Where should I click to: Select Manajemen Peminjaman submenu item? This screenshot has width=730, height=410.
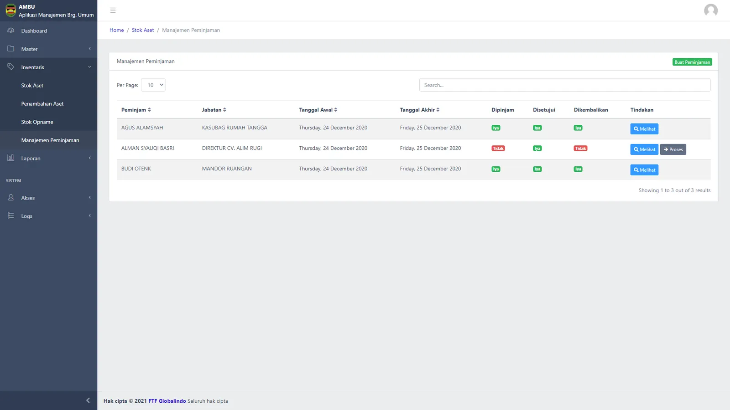pos(48,140)
